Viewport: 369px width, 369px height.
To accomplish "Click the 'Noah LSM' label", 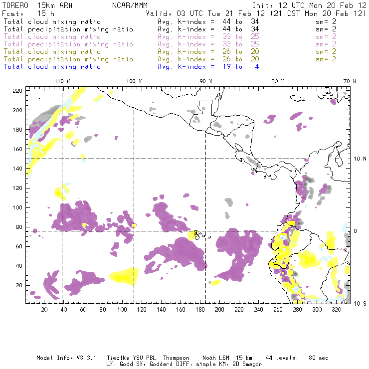I will pyautogui.click(x=216, y=358).
